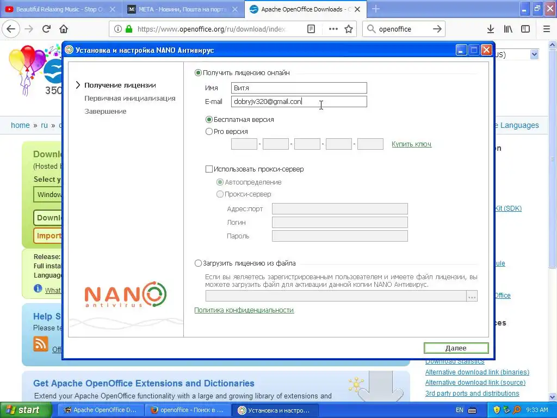Toggle the Firefox sidebar icon

coord(525,29)
